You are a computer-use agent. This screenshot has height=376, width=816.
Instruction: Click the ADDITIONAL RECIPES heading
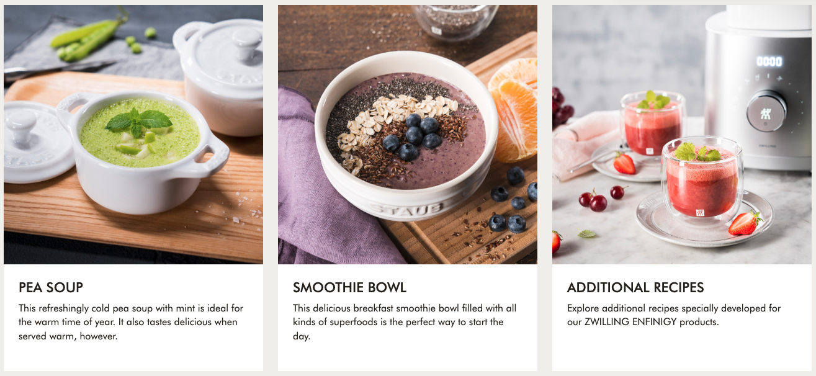(x=635, y=287)
